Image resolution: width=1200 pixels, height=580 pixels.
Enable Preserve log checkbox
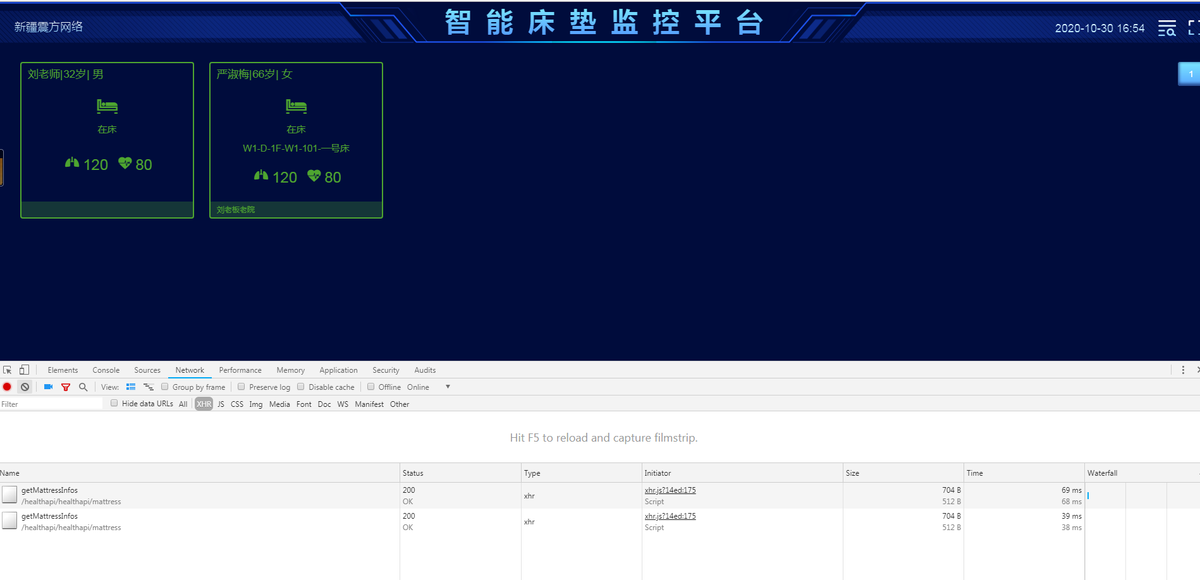point(241,387)
